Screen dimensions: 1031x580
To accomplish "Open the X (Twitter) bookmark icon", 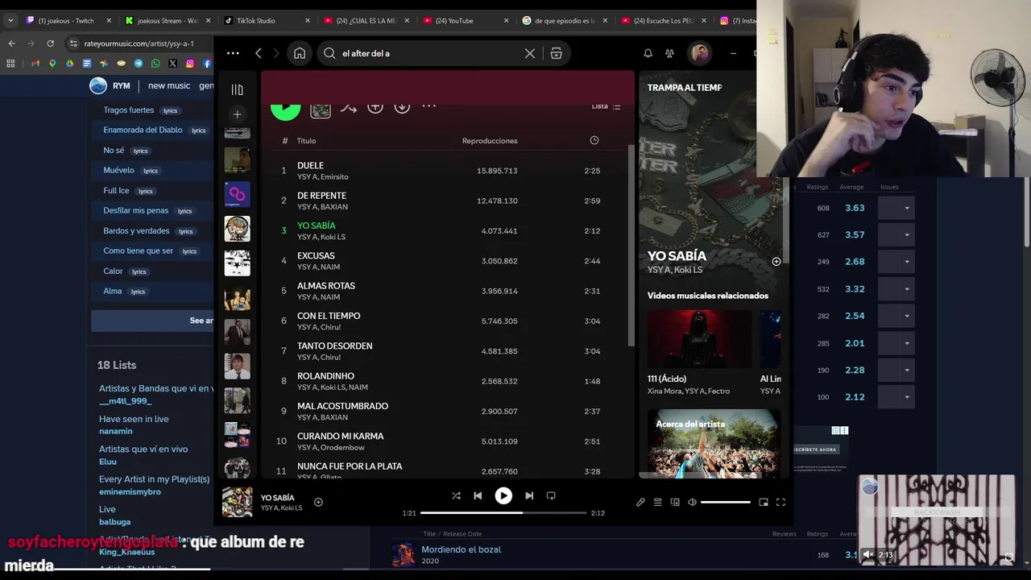I will [x=172, y=63].
